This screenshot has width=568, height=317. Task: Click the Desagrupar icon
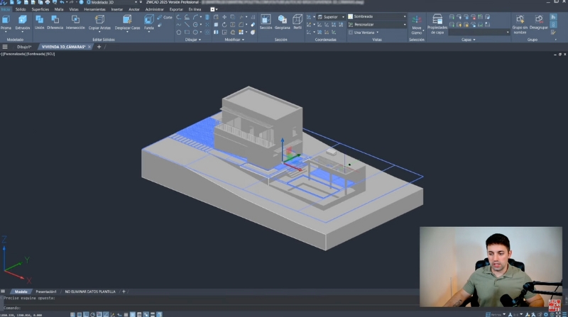coord(539,21)
